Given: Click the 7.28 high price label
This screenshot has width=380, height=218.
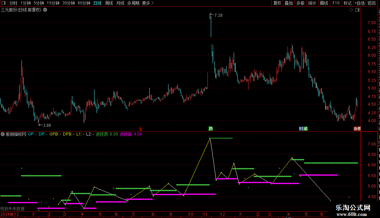Looking at the screenshot, I should (x=218, y=15).
